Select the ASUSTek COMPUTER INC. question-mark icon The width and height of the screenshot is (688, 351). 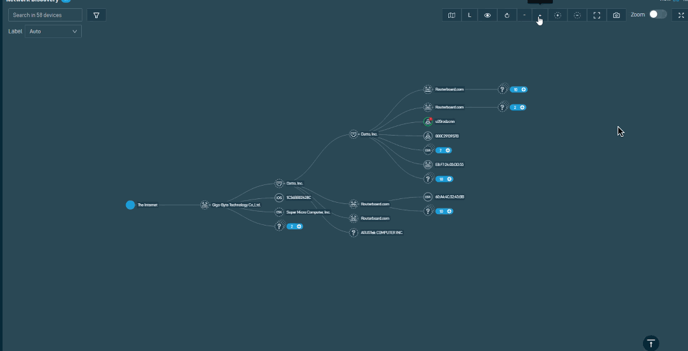[354, 233]
